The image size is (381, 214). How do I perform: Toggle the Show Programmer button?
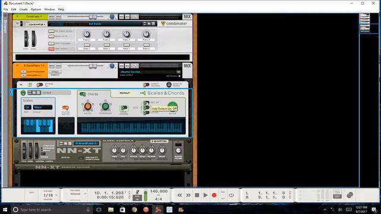[x=51, y=43]
